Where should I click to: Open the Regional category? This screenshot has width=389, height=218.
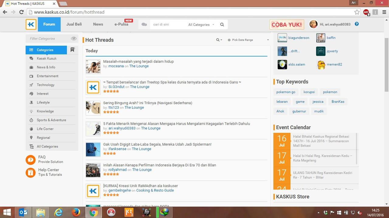pos(43,137)
